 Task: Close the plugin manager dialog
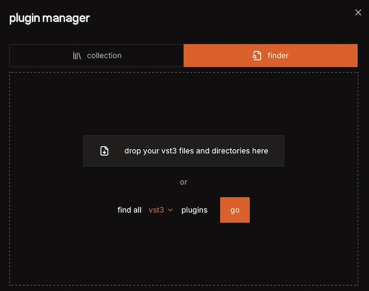(358, 13)
